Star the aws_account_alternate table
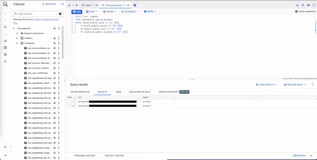 coord(54,63)
